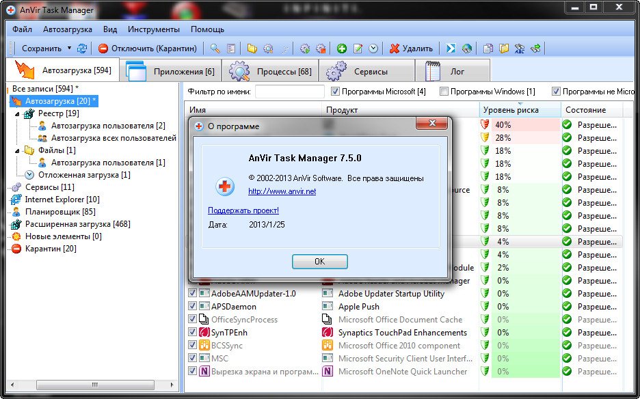Click the globe toolbar icon
This screenshot has width=640, height=399.
click(467, 49)
